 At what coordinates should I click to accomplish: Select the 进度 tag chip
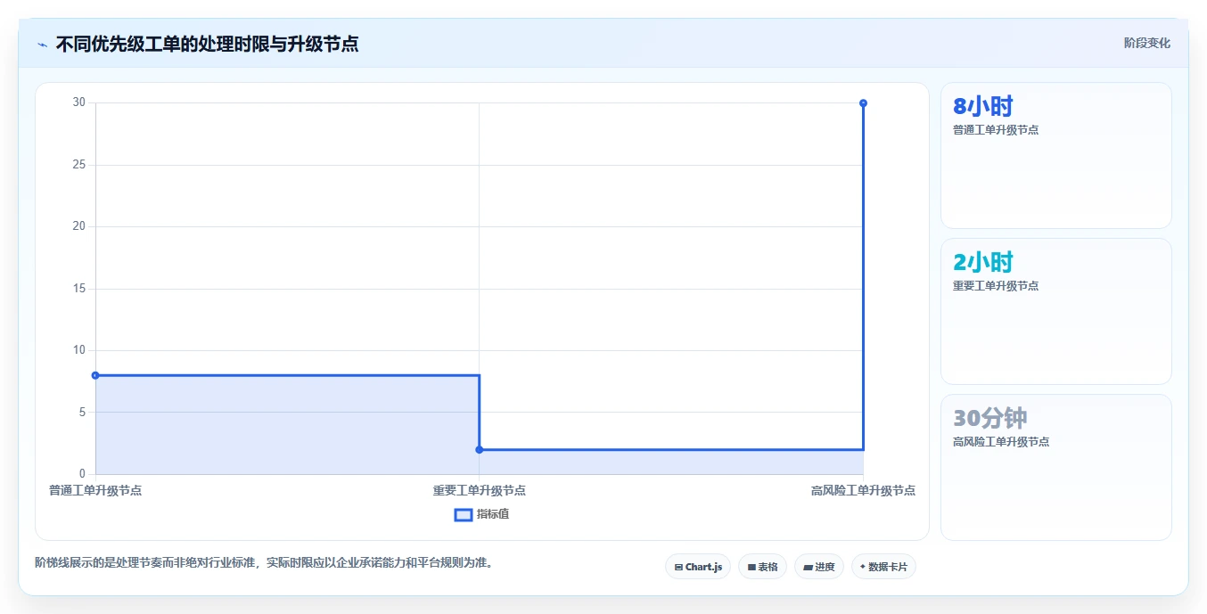818,567
